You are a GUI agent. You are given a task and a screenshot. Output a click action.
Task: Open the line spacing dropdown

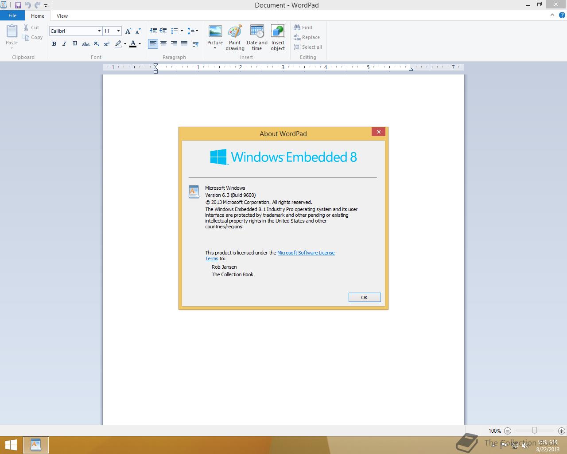pyautogui.click(x=193, y=31)
